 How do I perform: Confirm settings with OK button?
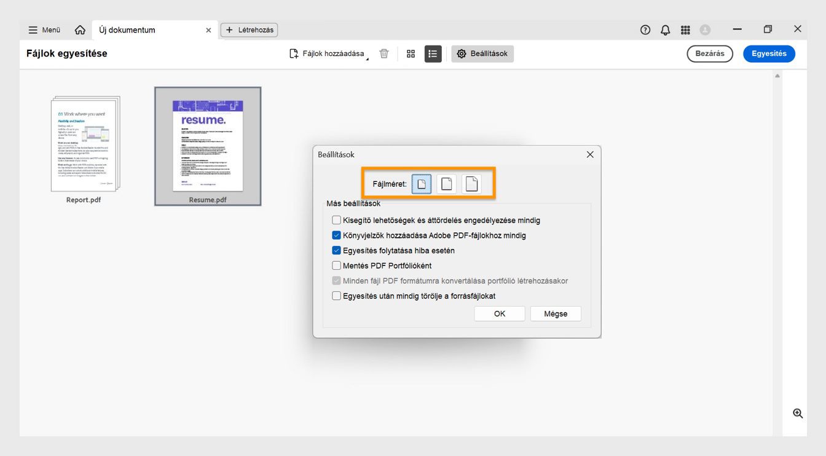(500, 313)
